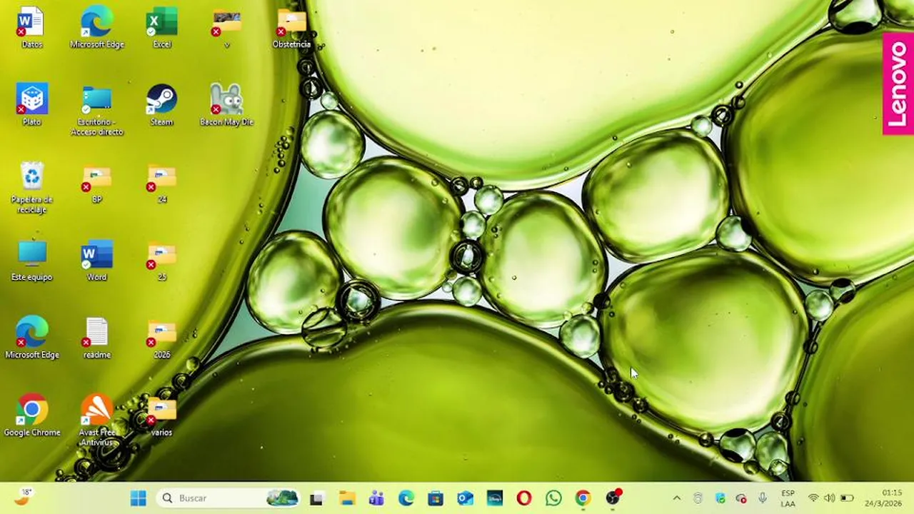Open Task View from the taskbar
Screen dimensions: 914x514
(x=316, y=498)
